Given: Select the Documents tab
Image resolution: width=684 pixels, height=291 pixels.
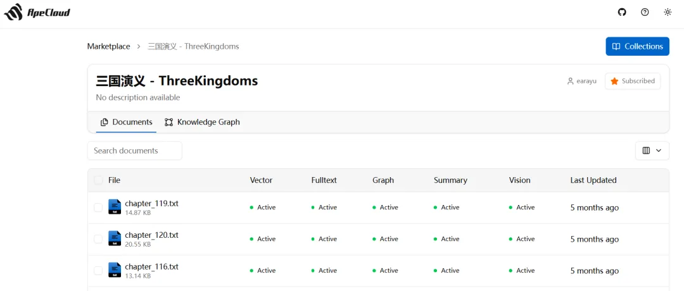Looking at the screenshot, I should tap(126, 122).
